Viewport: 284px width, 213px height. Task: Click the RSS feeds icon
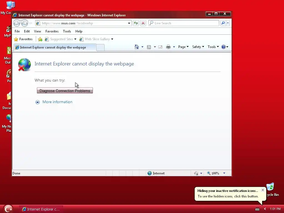coord(149,47)
